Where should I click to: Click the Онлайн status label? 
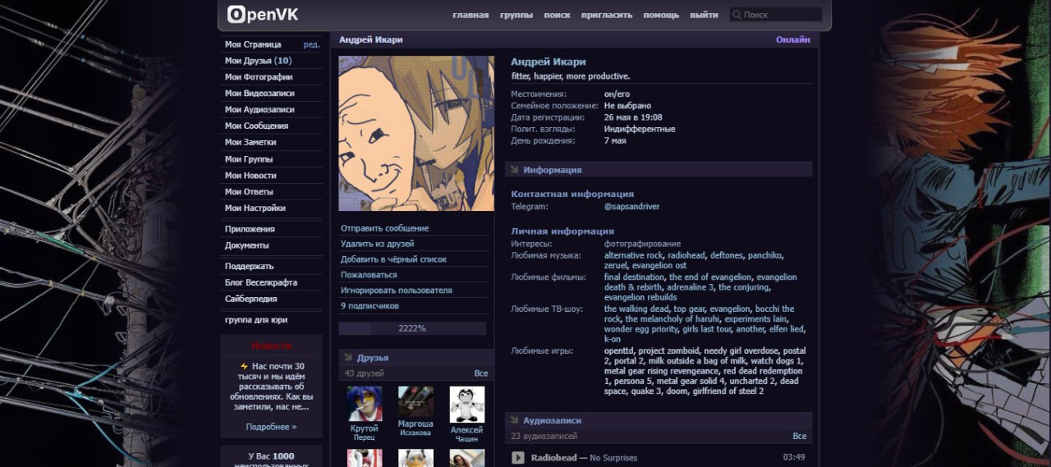(x=793, y=39)
